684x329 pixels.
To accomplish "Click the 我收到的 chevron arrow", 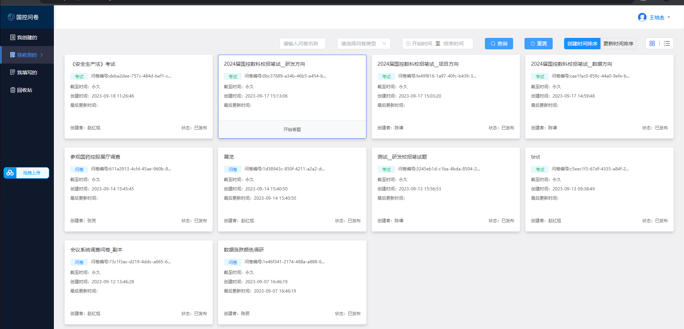I will (41, 55).
